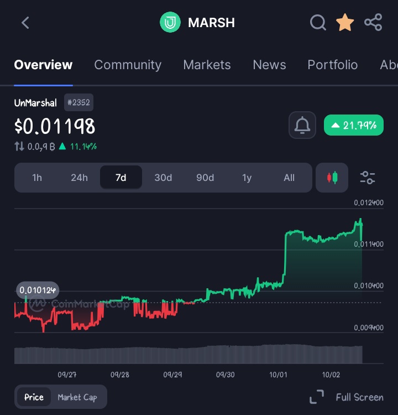
Task: Switch to the Community tab
Action: coord(128,65)
